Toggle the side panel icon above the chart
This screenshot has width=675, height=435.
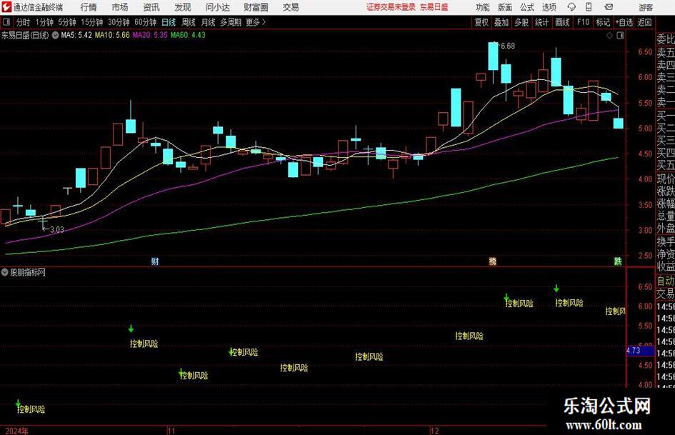click(620, 36)
